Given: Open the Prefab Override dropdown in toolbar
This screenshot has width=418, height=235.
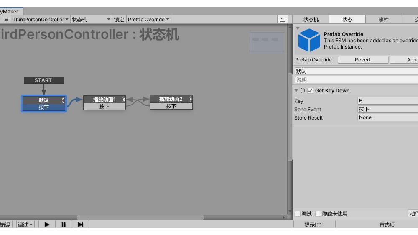Looking at the screenshot, I should (x=148, y=20).
